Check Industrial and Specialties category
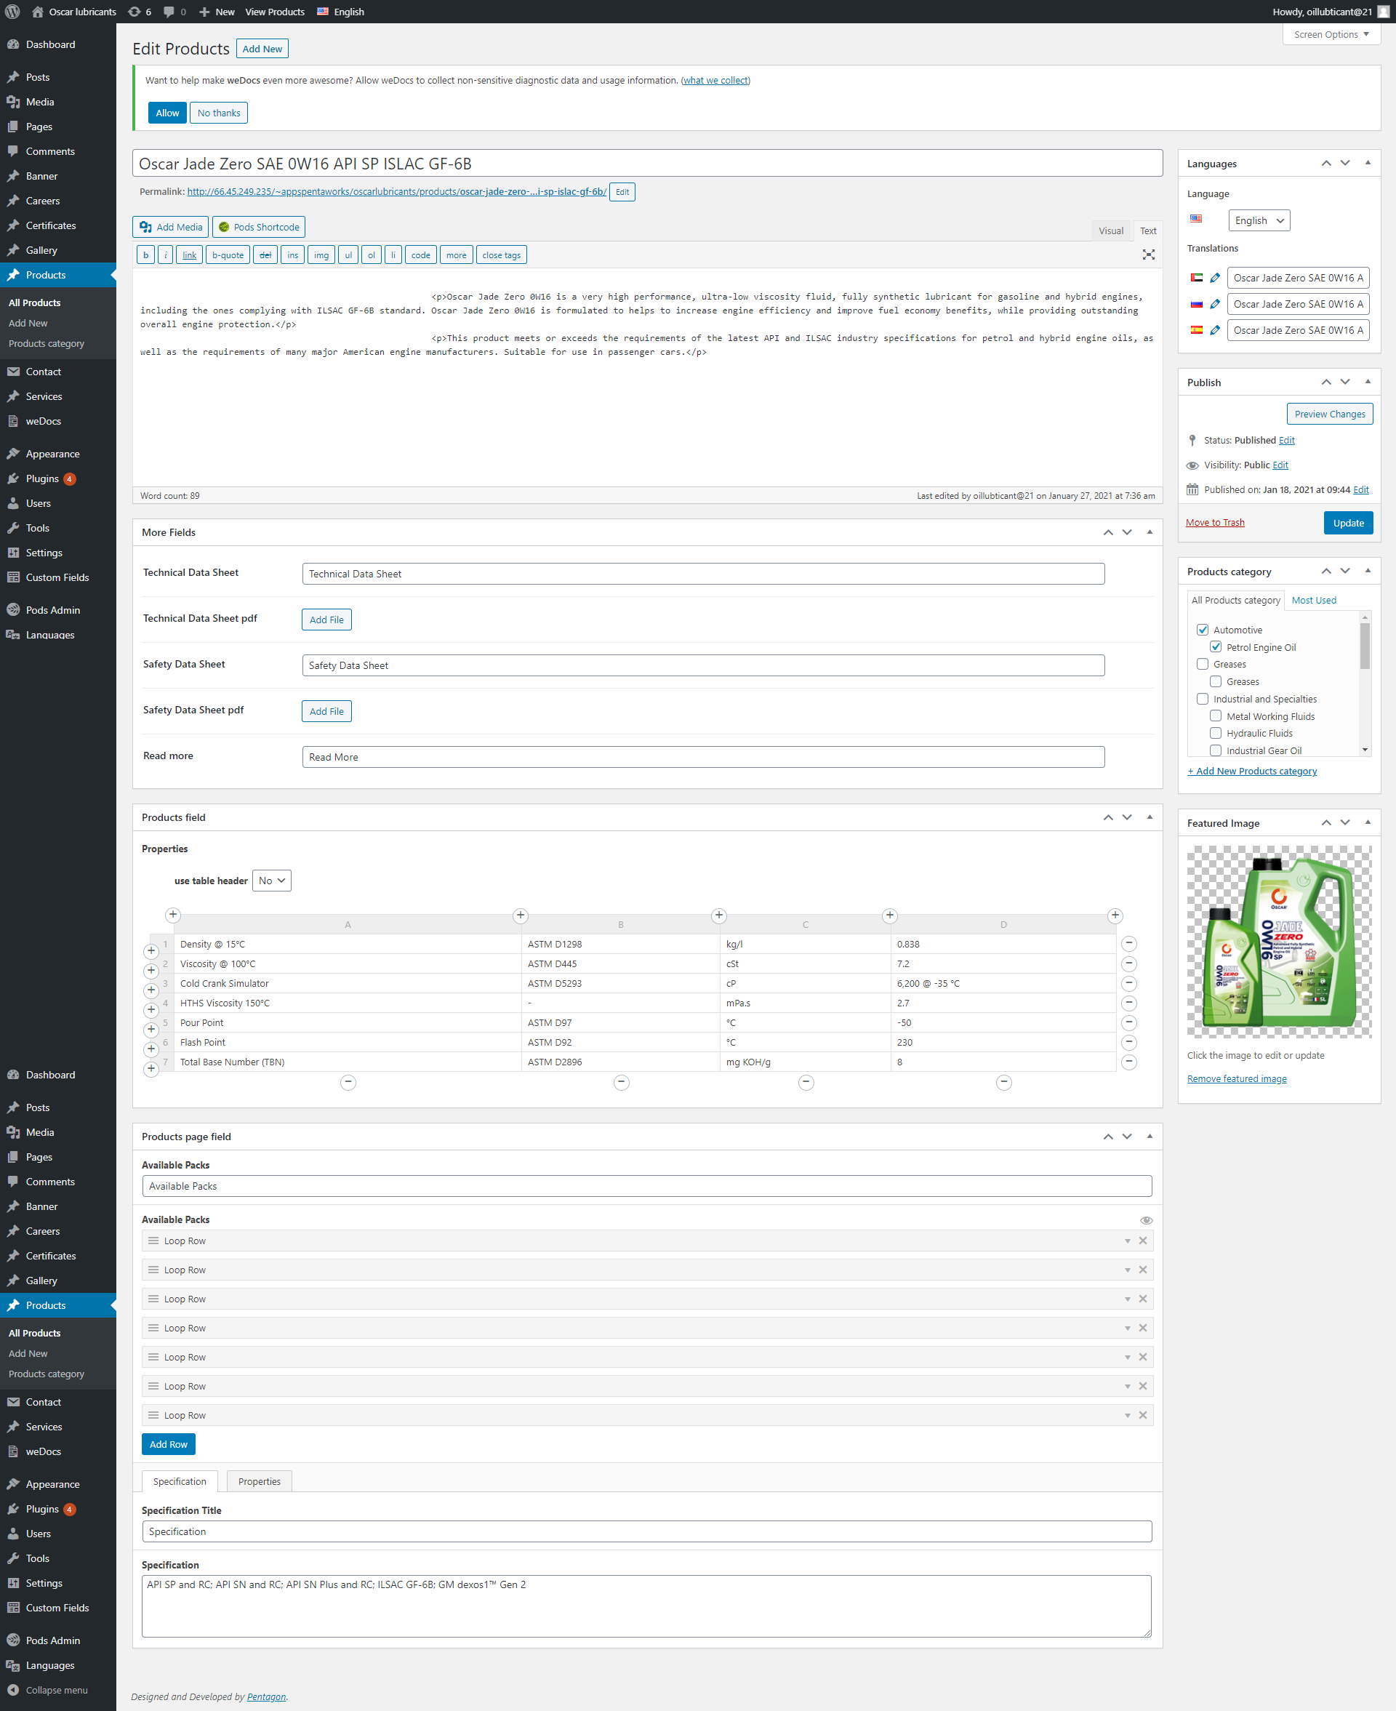Image resolution: width=1396 pixels, height=1711 pixels. tap(1203, 699)
